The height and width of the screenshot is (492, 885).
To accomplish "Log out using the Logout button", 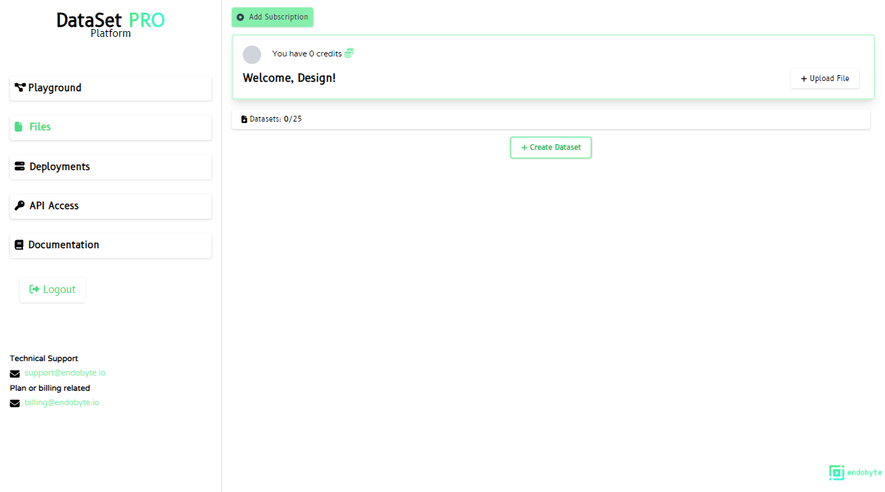I will (52, 289).
